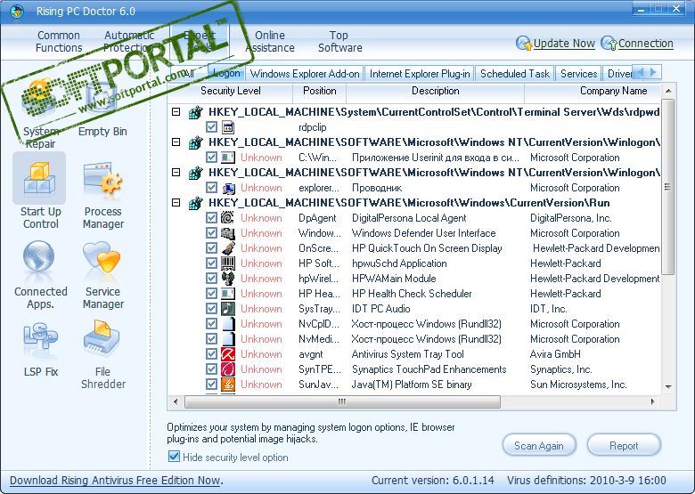Click the Update Now globe icon
The width and height of the screenshot is (695, 494).
pyautogui.click(x=524, y=44)
